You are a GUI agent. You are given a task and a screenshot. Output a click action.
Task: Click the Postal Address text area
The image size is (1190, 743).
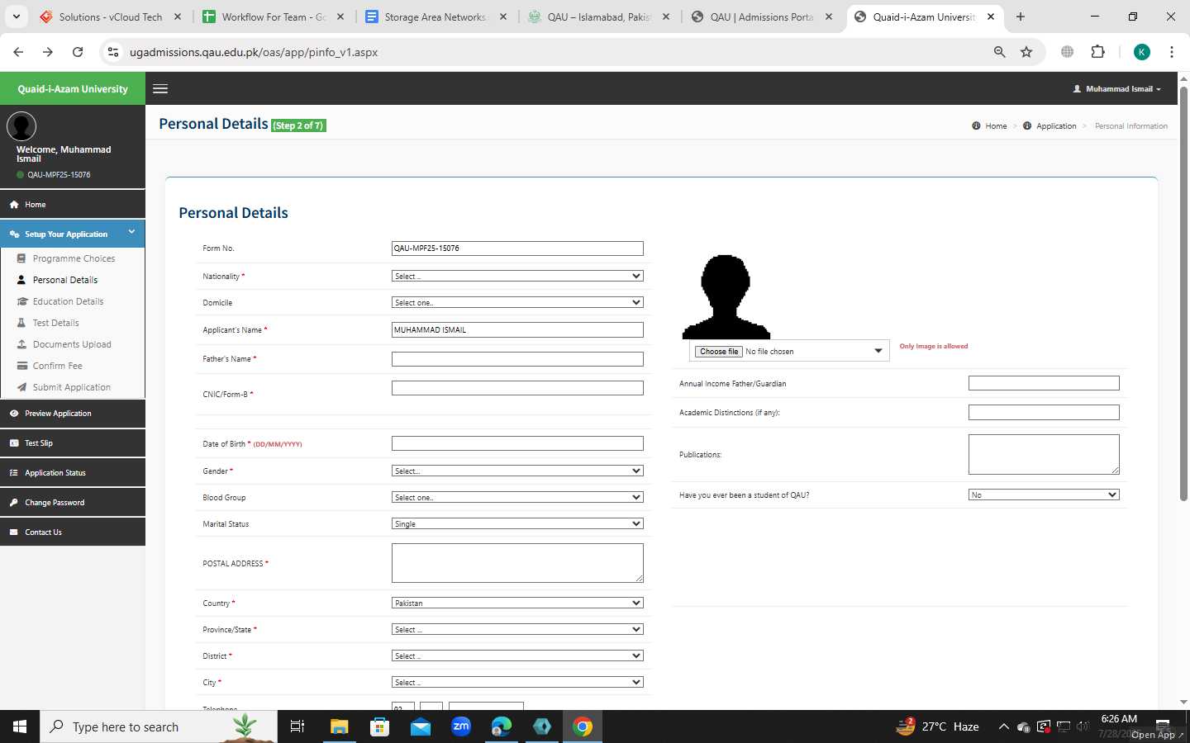(x=517, y=563)
